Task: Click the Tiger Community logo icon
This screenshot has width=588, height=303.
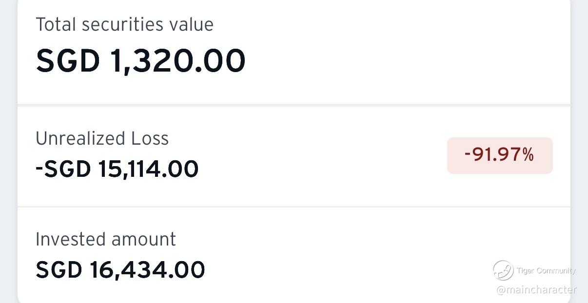Action: 503,270
